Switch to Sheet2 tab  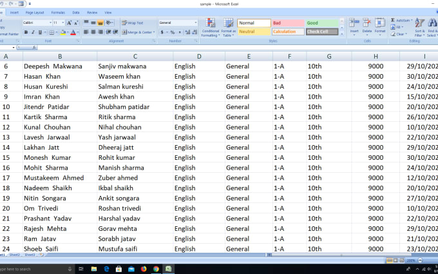tap(15, 255)
